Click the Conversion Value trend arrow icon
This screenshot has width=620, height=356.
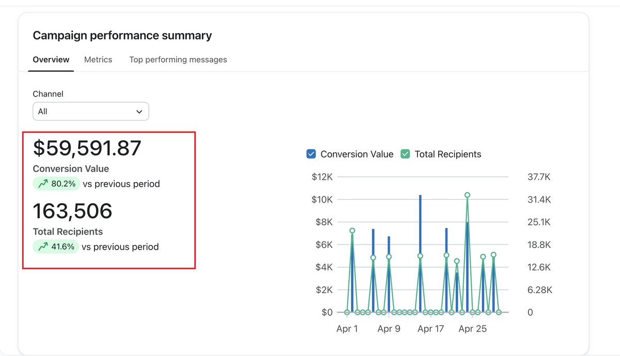43,183
